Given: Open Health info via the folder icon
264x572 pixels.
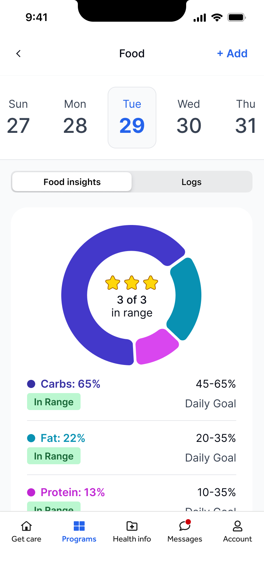Looking at the screenshot, I should click(132, 526).
